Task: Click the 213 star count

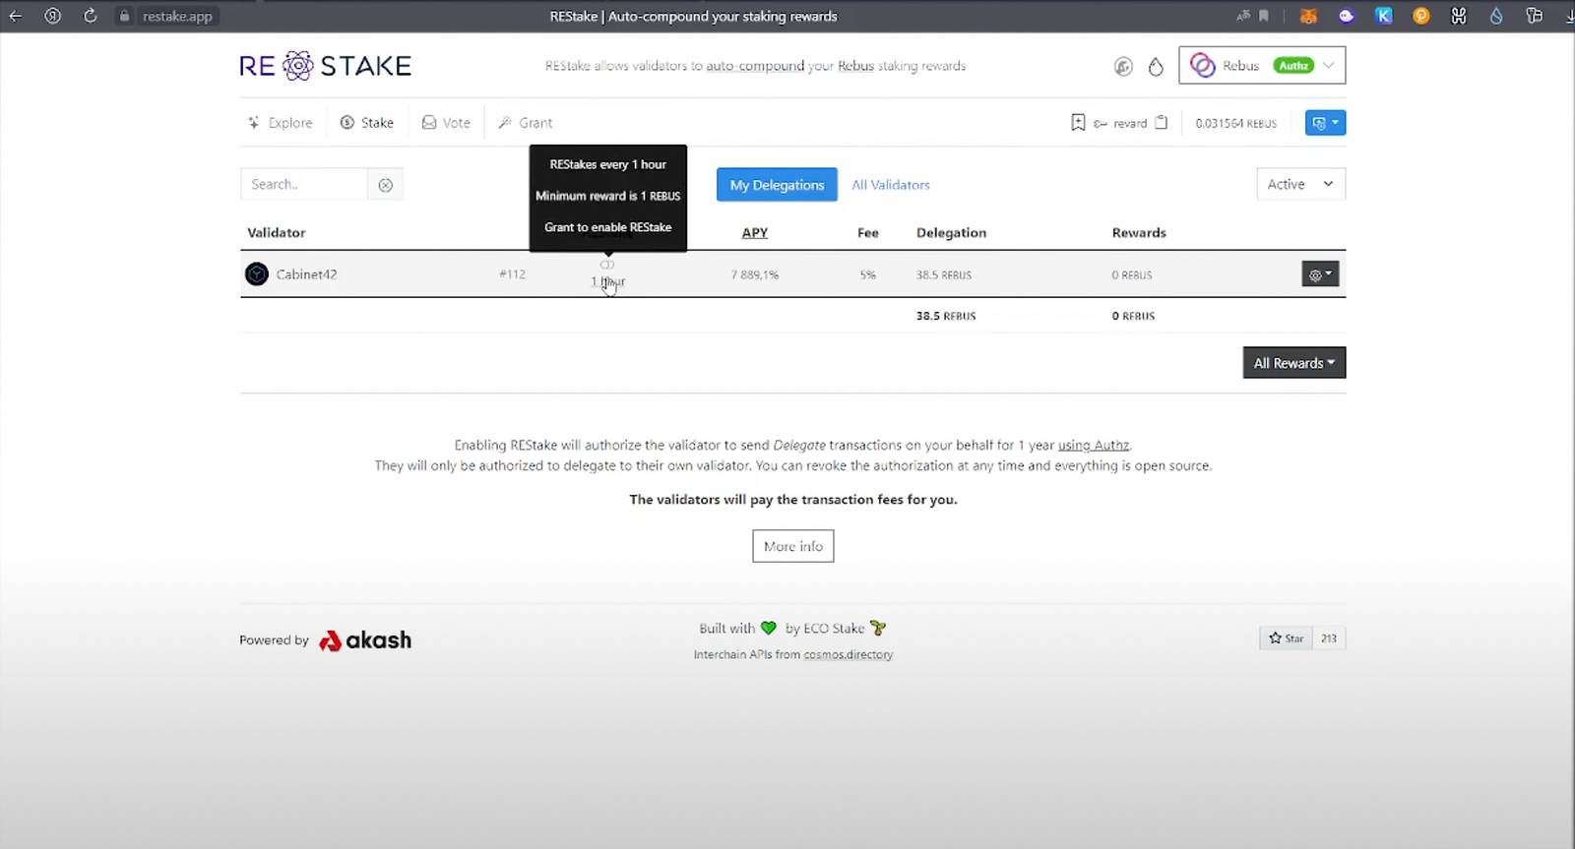Action: pyautogui.click(x=1329, y=638)
